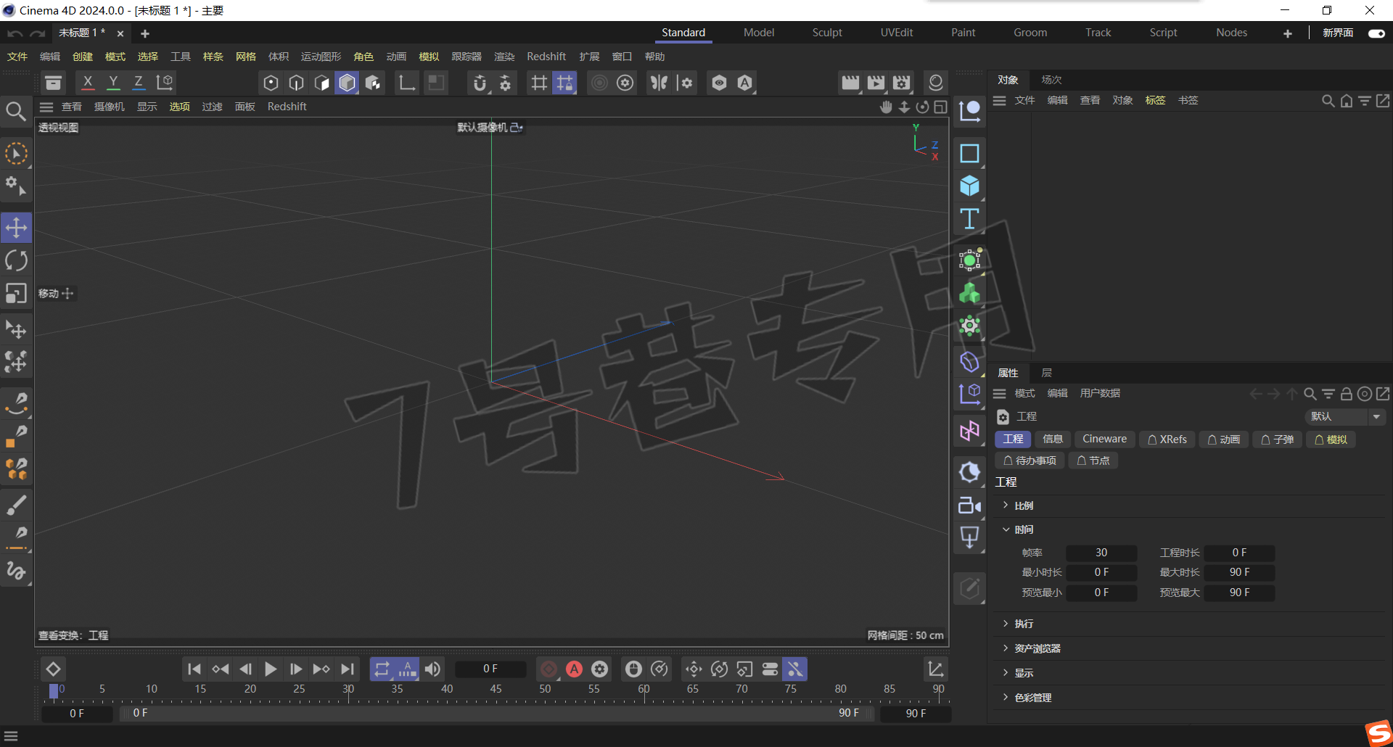Toggle timeline sound speaker icon
The image size is (1393, 747).
pos(432,669)
